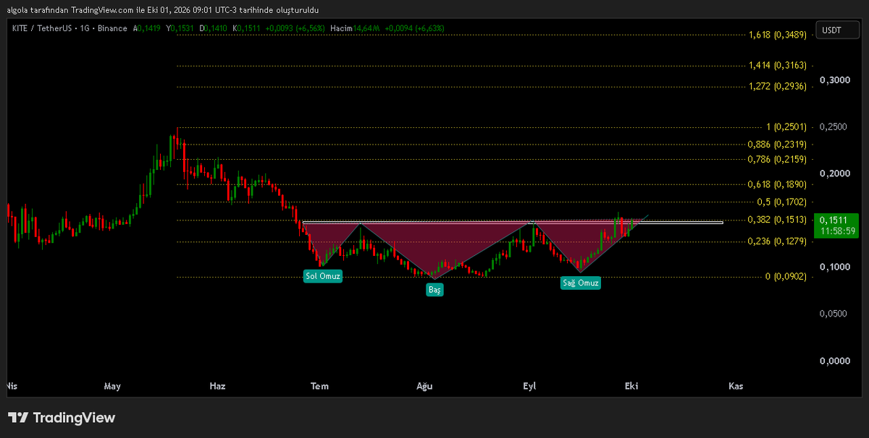Click the May month on time axis

[112, 386]
